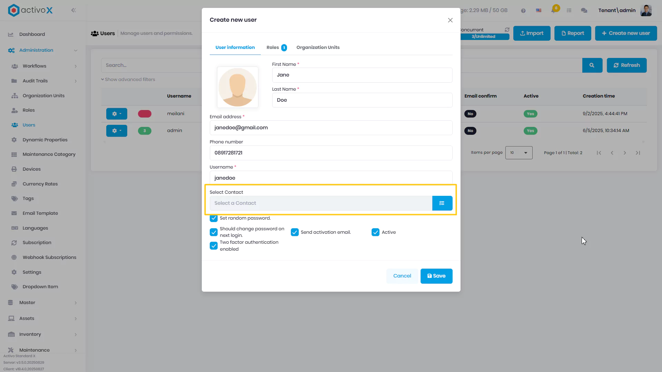Expand Master menu section
The width and height of the screenshot is (662, 372).
click(76, 303)
